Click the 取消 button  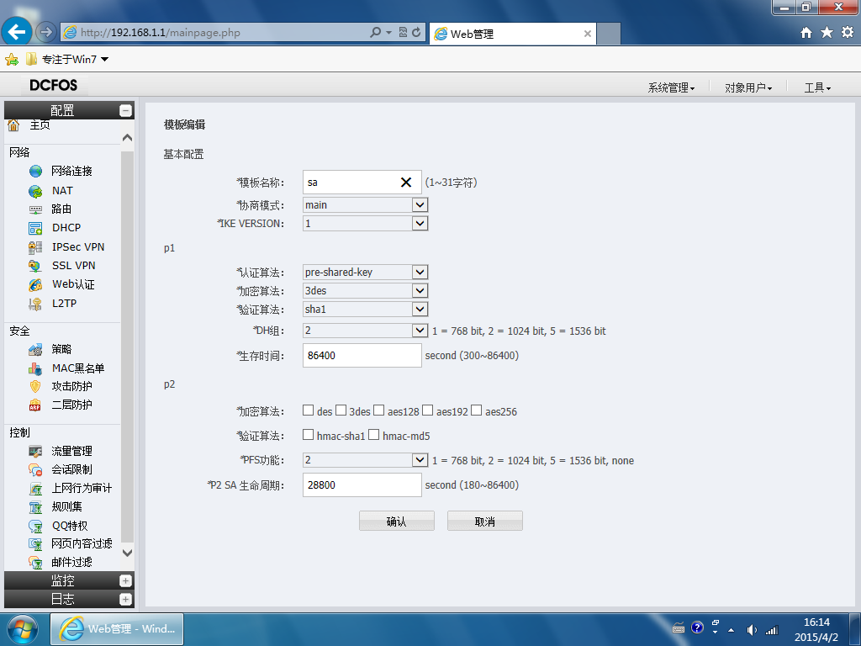485,521
